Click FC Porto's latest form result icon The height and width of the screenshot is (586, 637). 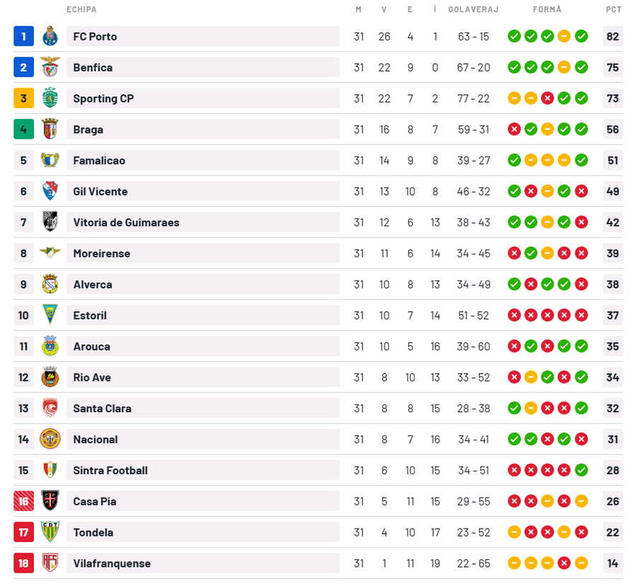point(582,36)
